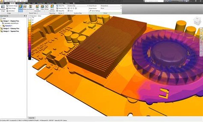Select the Geometry node under Design 1
203x122 pixels.
tap(11, 23)
